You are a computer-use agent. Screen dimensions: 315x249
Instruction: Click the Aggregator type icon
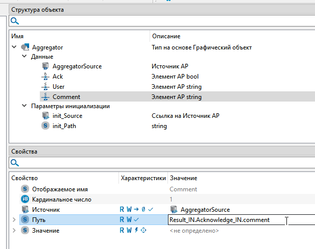click(x=25, y=47)
